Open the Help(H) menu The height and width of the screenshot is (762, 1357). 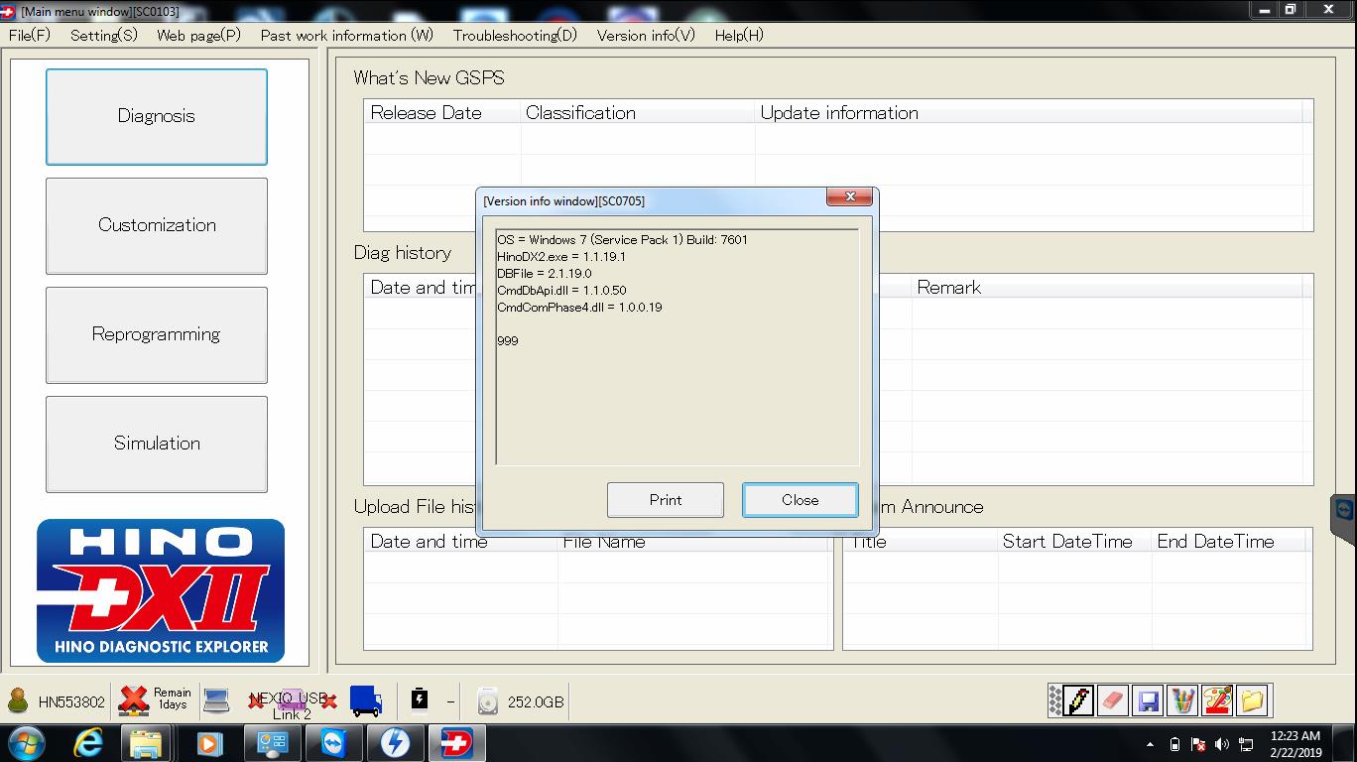(x=739, y=35)
